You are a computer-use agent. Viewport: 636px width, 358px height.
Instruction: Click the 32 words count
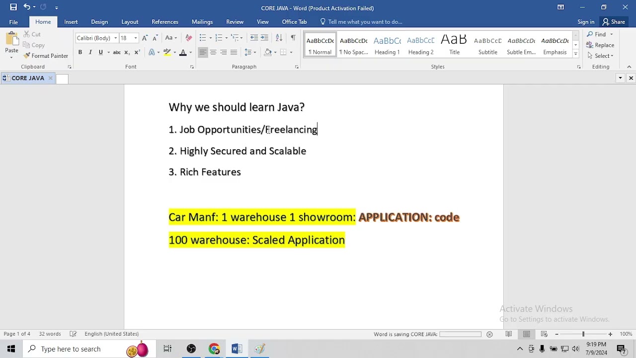[50, 334]
